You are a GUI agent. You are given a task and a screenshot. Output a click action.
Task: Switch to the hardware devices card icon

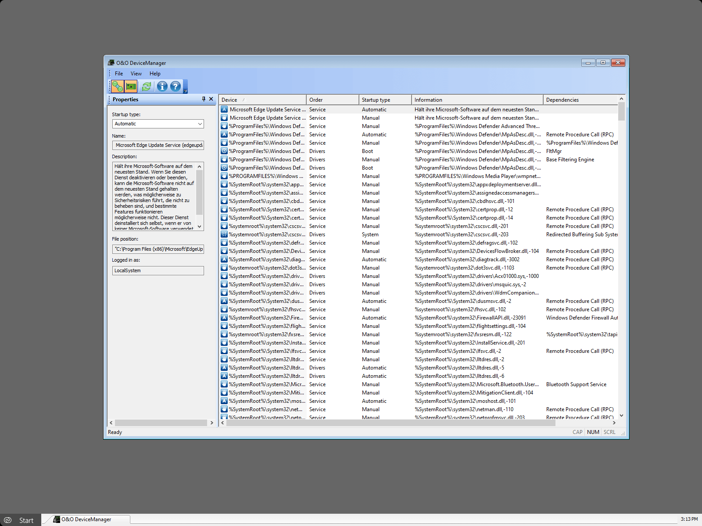click(131, 86)
